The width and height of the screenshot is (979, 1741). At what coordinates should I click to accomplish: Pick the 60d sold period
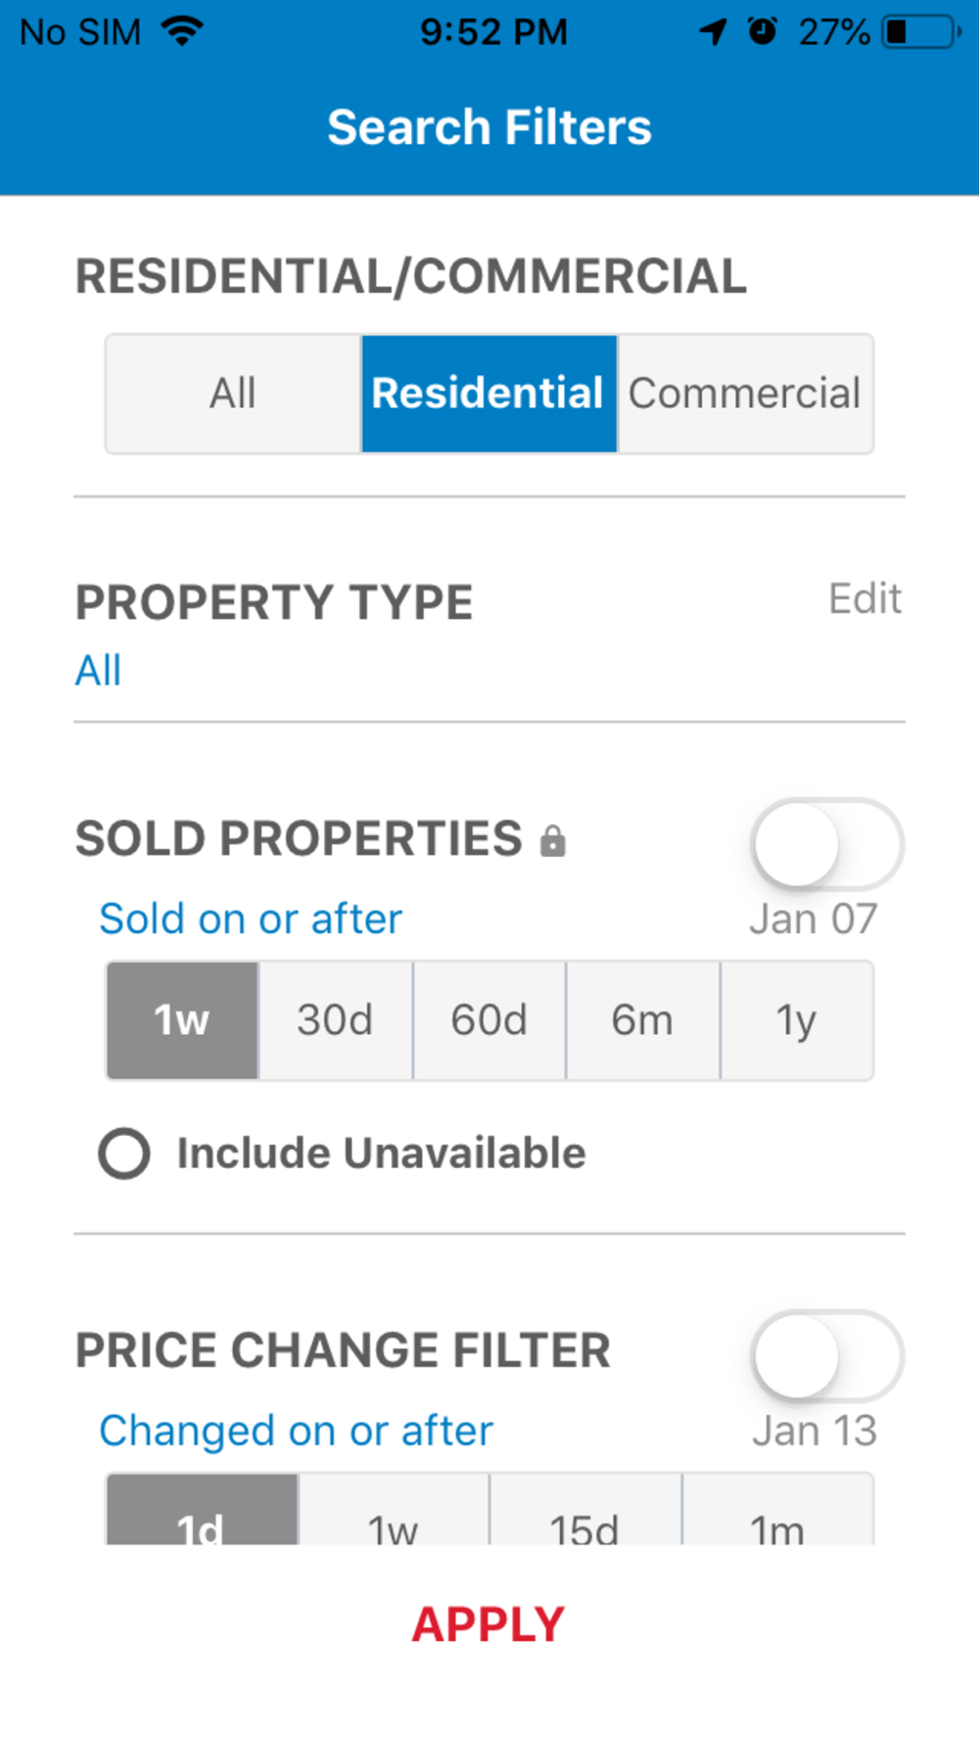[489, 1020]
